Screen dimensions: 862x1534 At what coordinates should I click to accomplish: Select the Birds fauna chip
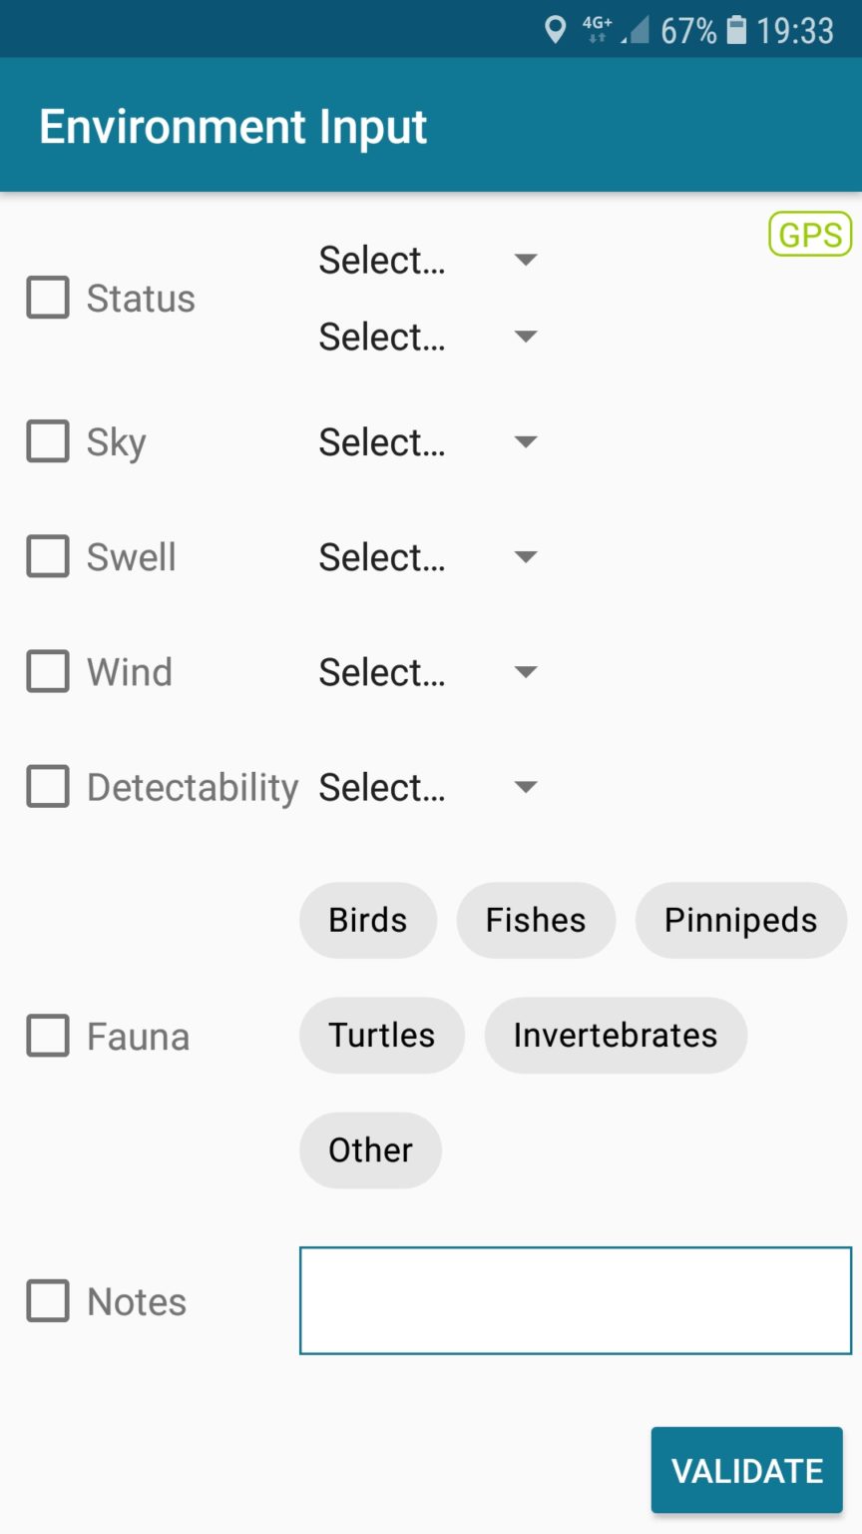pyautogui.click(x=368, y=920)
